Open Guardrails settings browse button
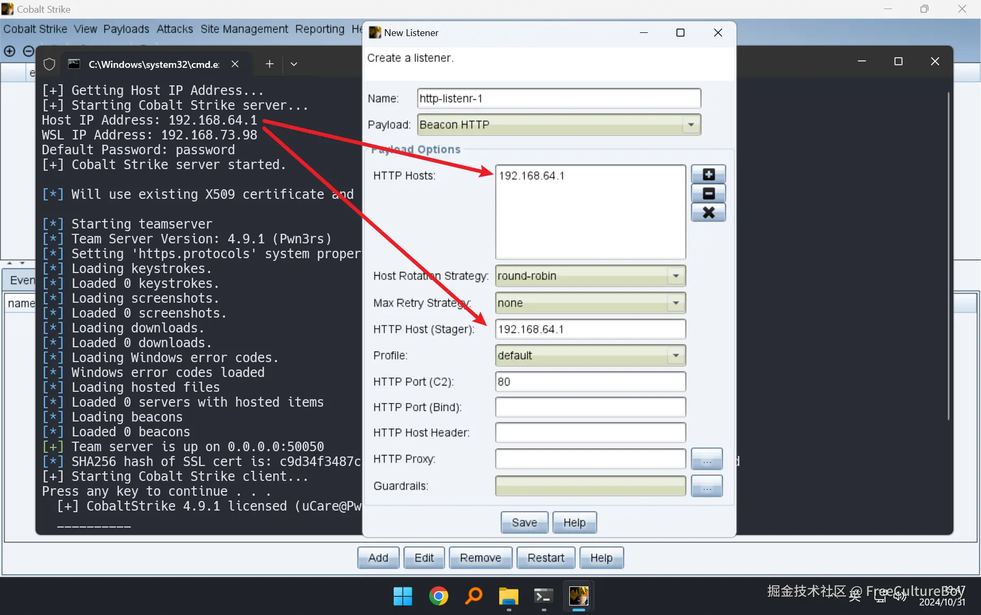The width and height of the screenshot is (981, 615). click(707, 486)
